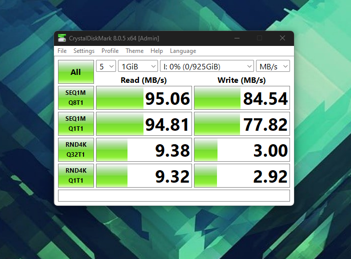
Task: Run the RND4K Q1T1 test
Action: (x=76, y=176)
